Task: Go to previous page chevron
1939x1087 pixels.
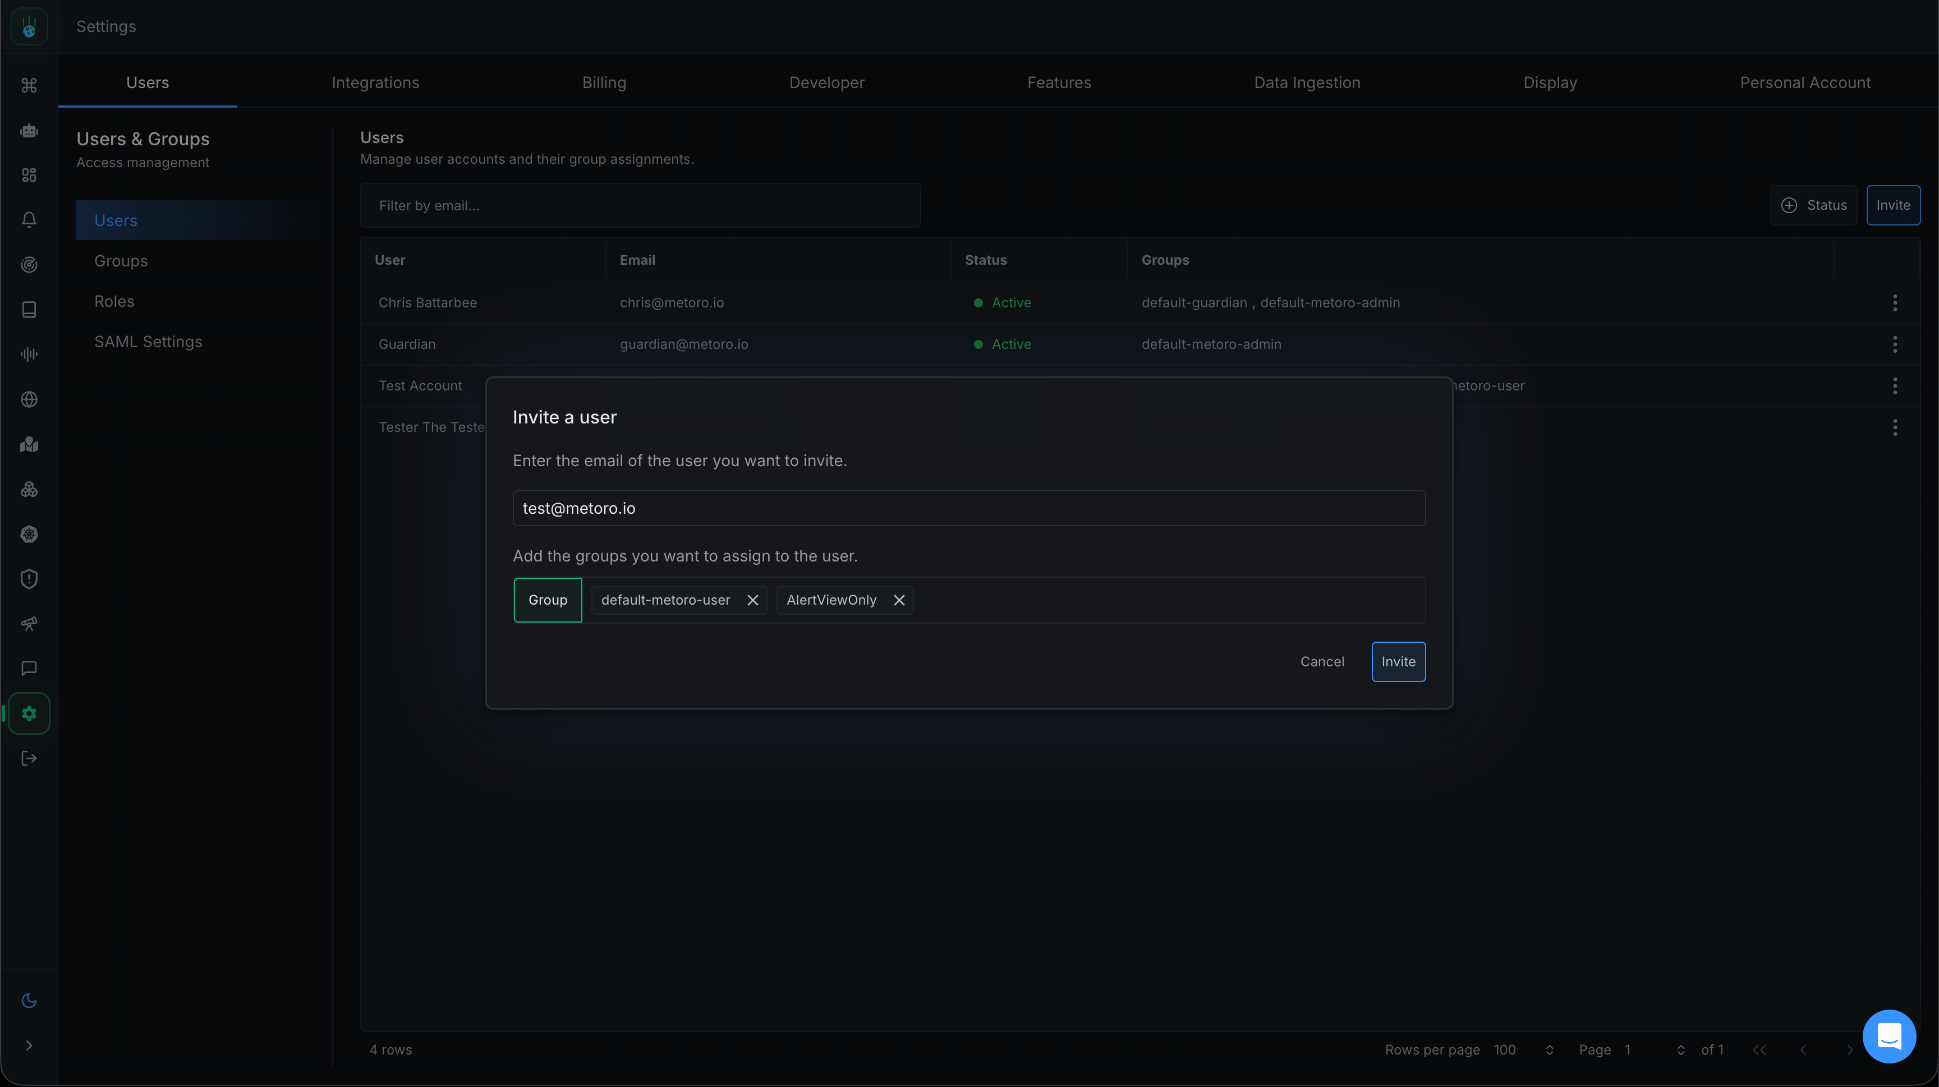Action: click(x=1804, y=1049)
